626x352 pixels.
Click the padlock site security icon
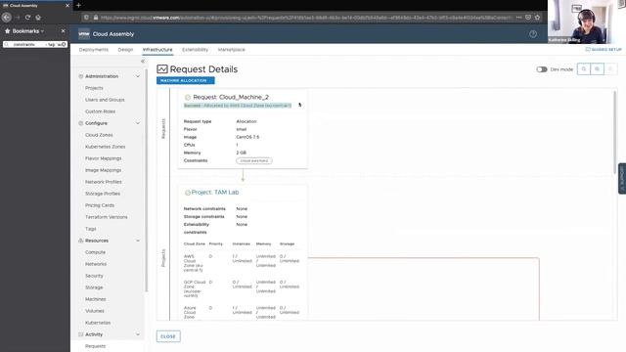click(x=96, y=18)
